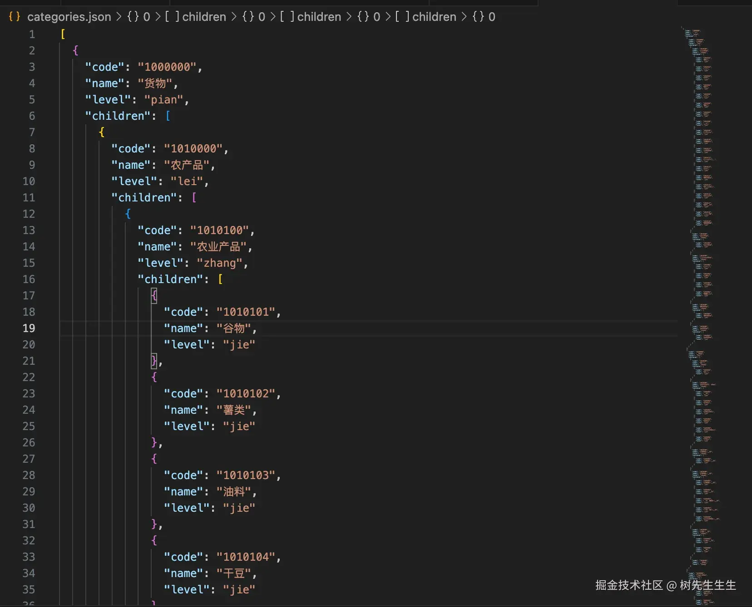Click the "谷物" name value
This screenshot has width=752, height=607.
pos(234,328)
